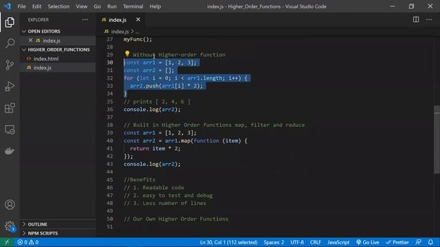Click Prettier status bar item
Screen dimensions: 440x247
point(397,242)
